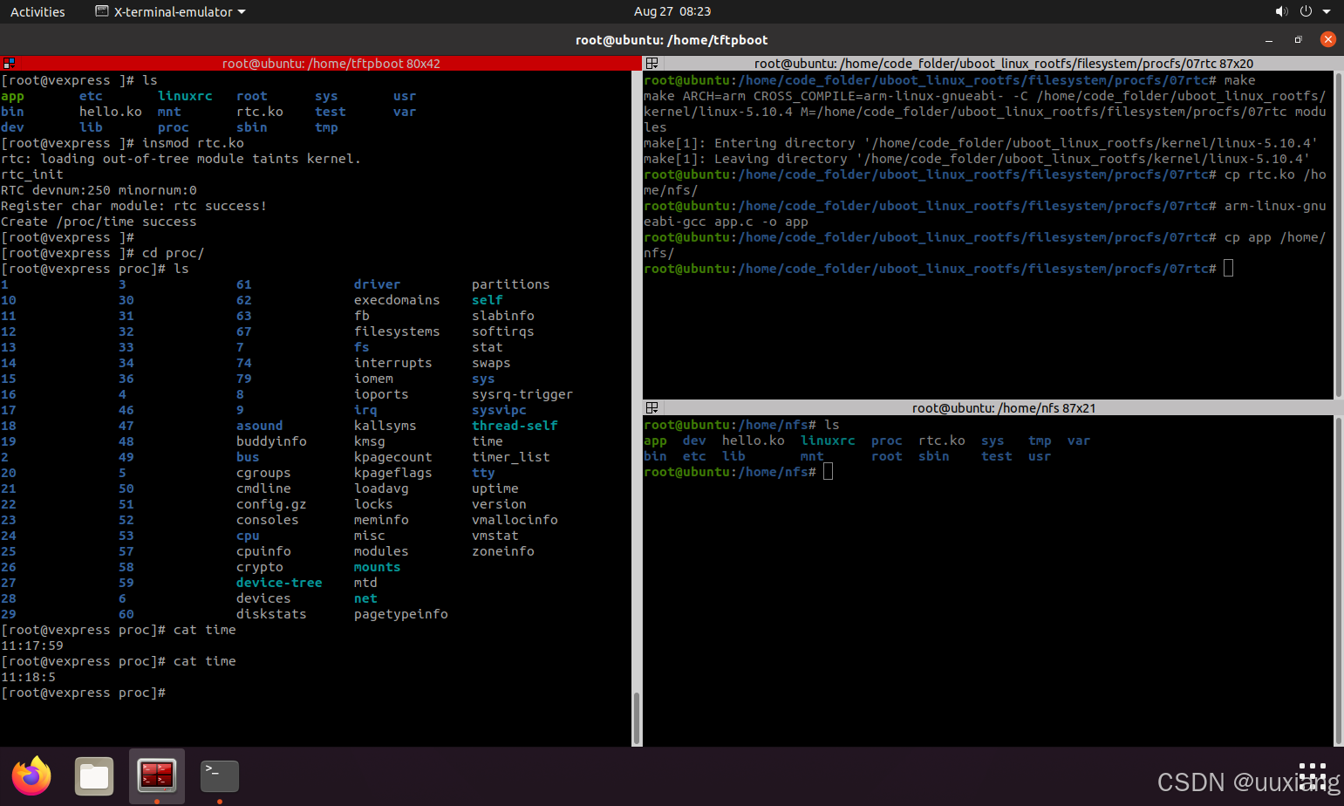Click 'linuxrc' in the left pane ls output
Screen dimensions: 1344x806
tap(185, 96)
